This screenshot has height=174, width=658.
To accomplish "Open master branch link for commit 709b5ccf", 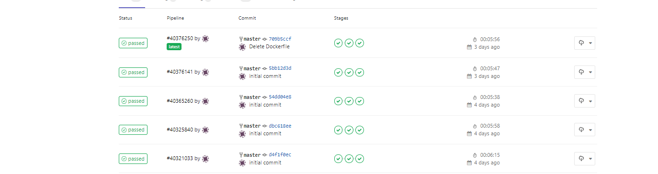I will (252, 39).
